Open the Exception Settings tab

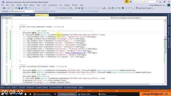pyautogui.click(x=42, y=87)
